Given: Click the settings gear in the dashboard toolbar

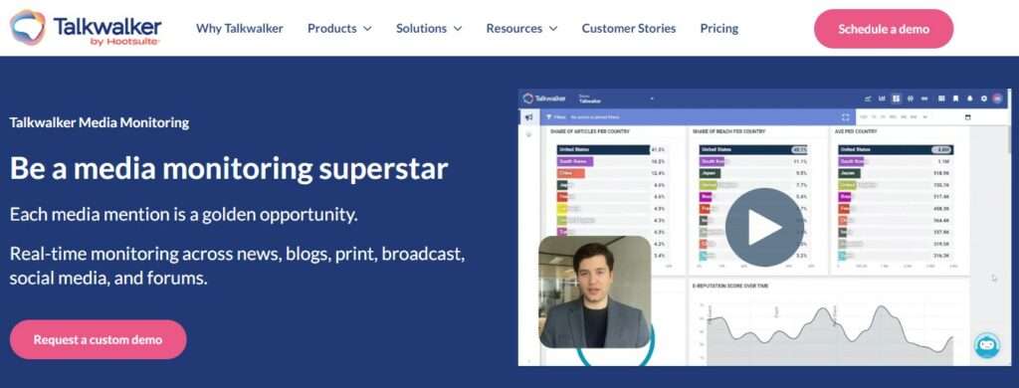Looking at the screenshot, I should click(x=984, y=98).
